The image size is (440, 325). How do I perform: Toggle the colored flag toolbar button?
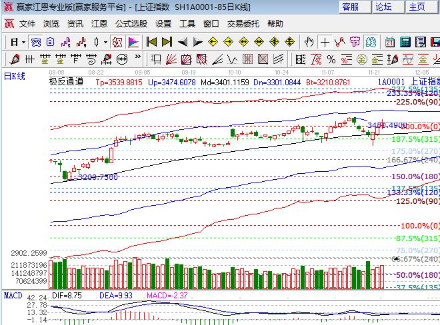[133, 41]
